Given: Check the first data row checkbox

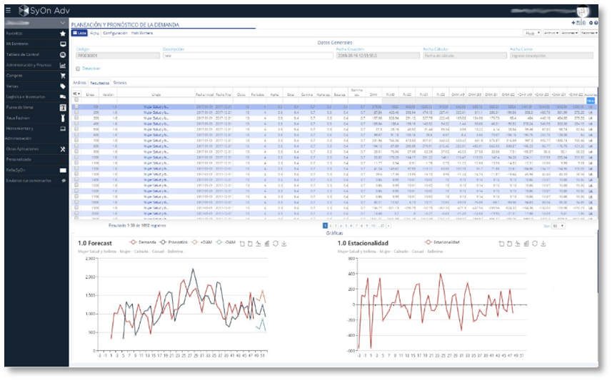Looking at the screenshot, I should coord(76,107).
